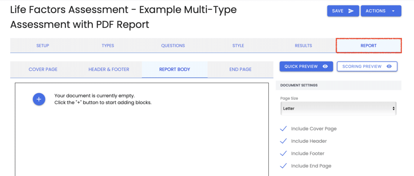Image resolution: width=414 pixels, height=176 pixels.
Task: Disable the Include Header option
Action: click(x=283, y=141)
